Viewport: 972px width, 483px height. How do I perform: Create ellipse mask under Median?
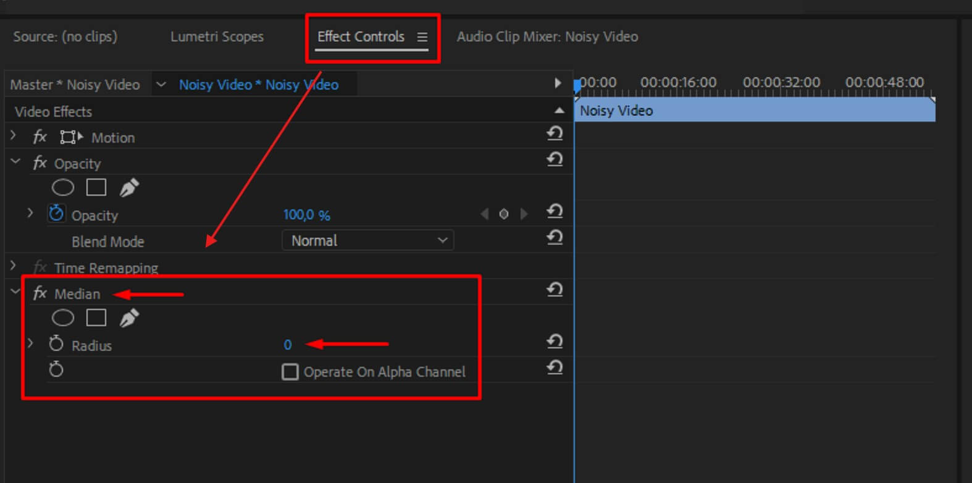(63, 317)
